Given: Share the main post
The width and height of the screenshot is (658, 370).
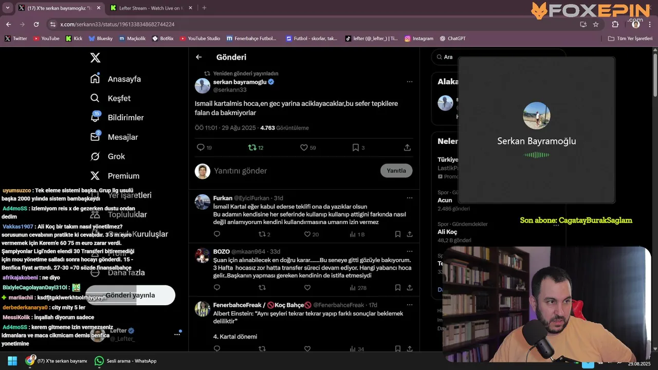Looking at the screenshot, I should (407, 147).
